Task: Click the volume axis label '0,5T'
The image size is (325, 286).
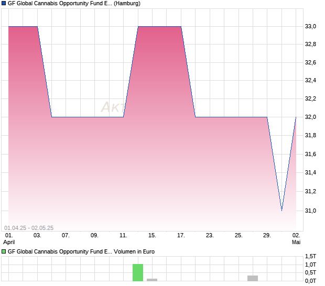Action: pyautogui.click(x=310, y=272)
